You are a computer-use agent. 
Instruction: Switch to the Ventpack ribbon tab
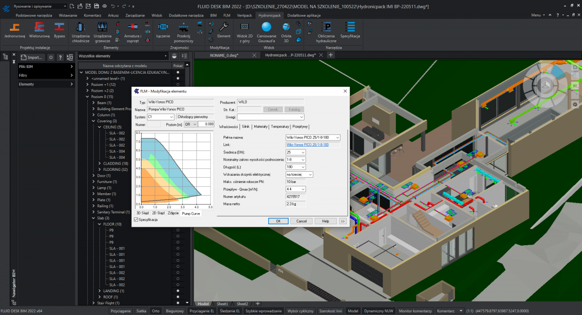point(244,16)
